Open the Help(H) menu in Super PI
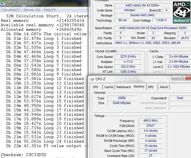 click(x=50, y=10)
